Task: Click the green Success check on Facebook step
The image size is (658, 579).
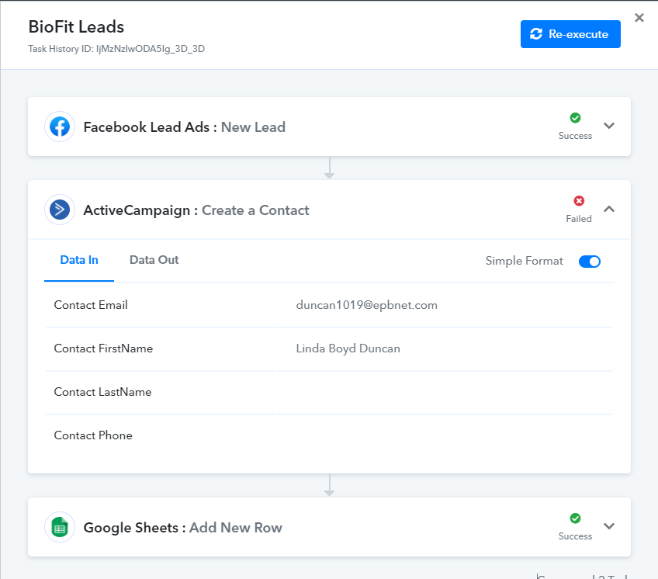Action: tap(575, 118)
